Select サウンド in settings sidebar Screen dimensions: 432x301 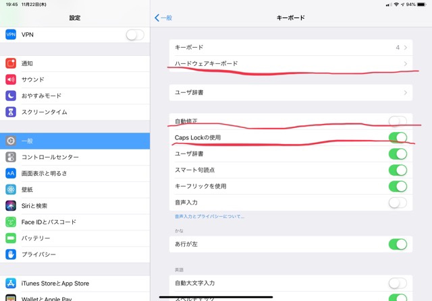(75, 79)
